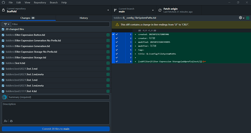Select the Test 3.md.meta file entry

pyautogui.click(x=56, y=86)
